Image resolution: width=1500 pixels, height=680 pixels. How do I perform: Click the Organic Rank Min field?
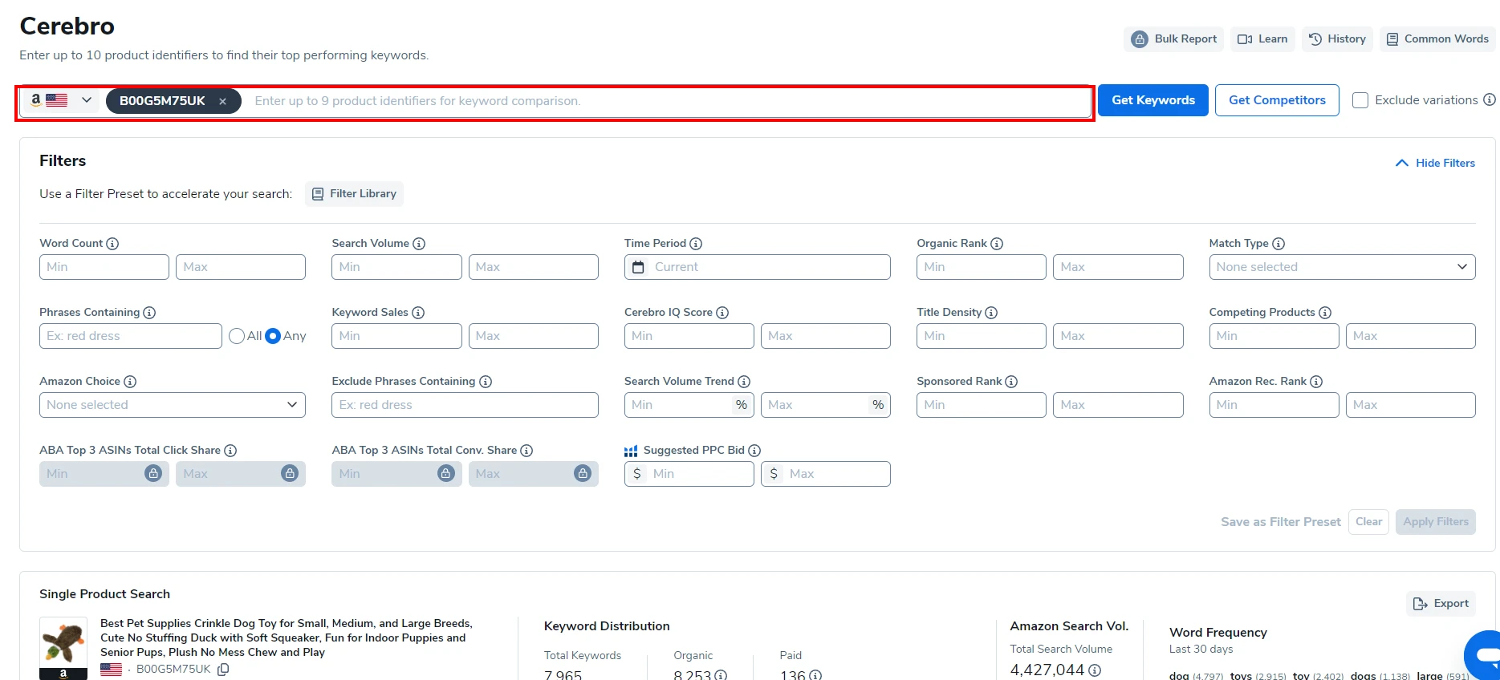tap(982, 267)
